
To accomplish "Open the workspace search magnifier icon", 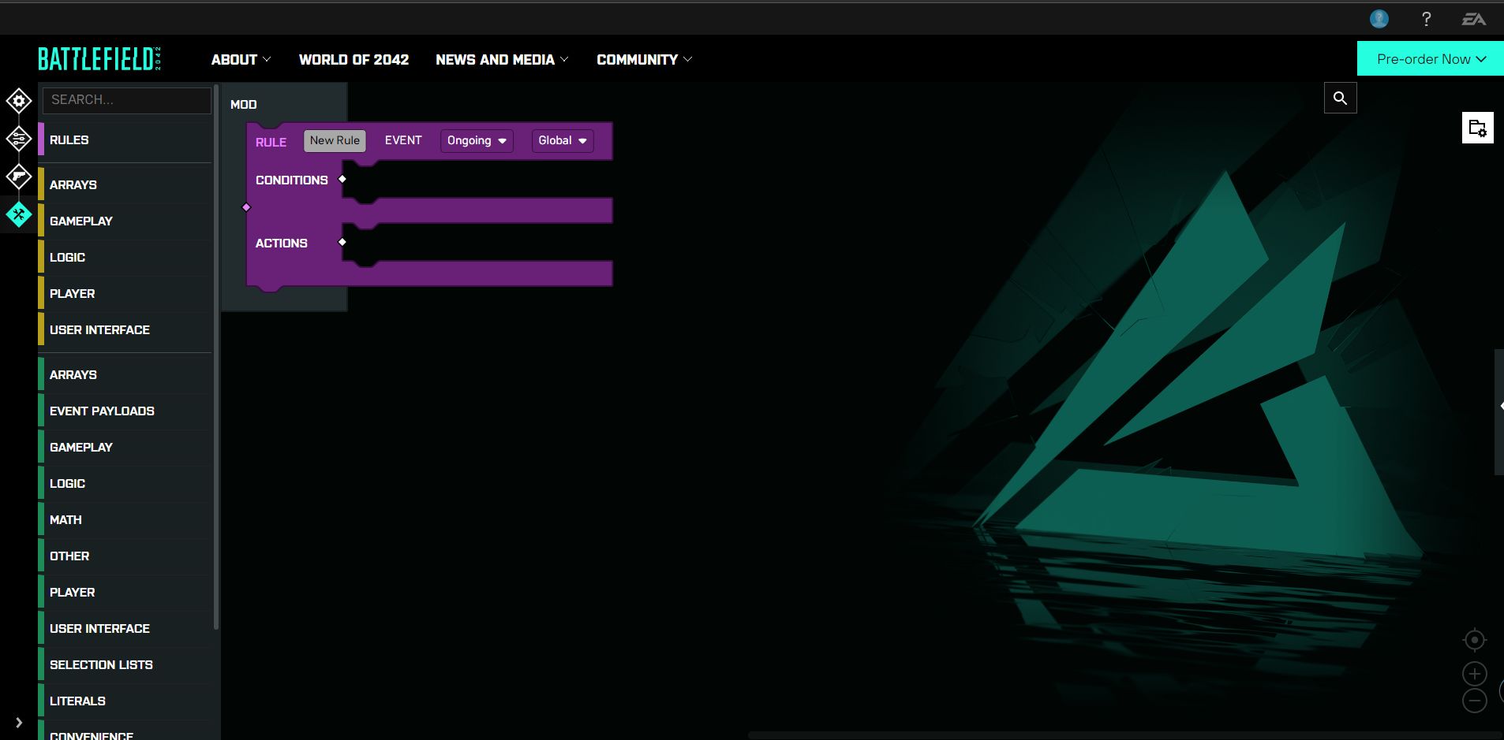I will 1340,98.
